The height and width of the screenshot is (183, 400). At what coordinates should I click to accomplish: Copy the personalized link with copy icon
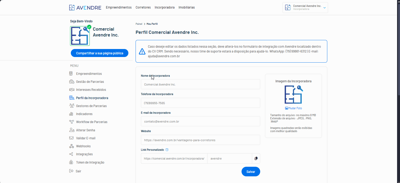(x=256, y=158)
